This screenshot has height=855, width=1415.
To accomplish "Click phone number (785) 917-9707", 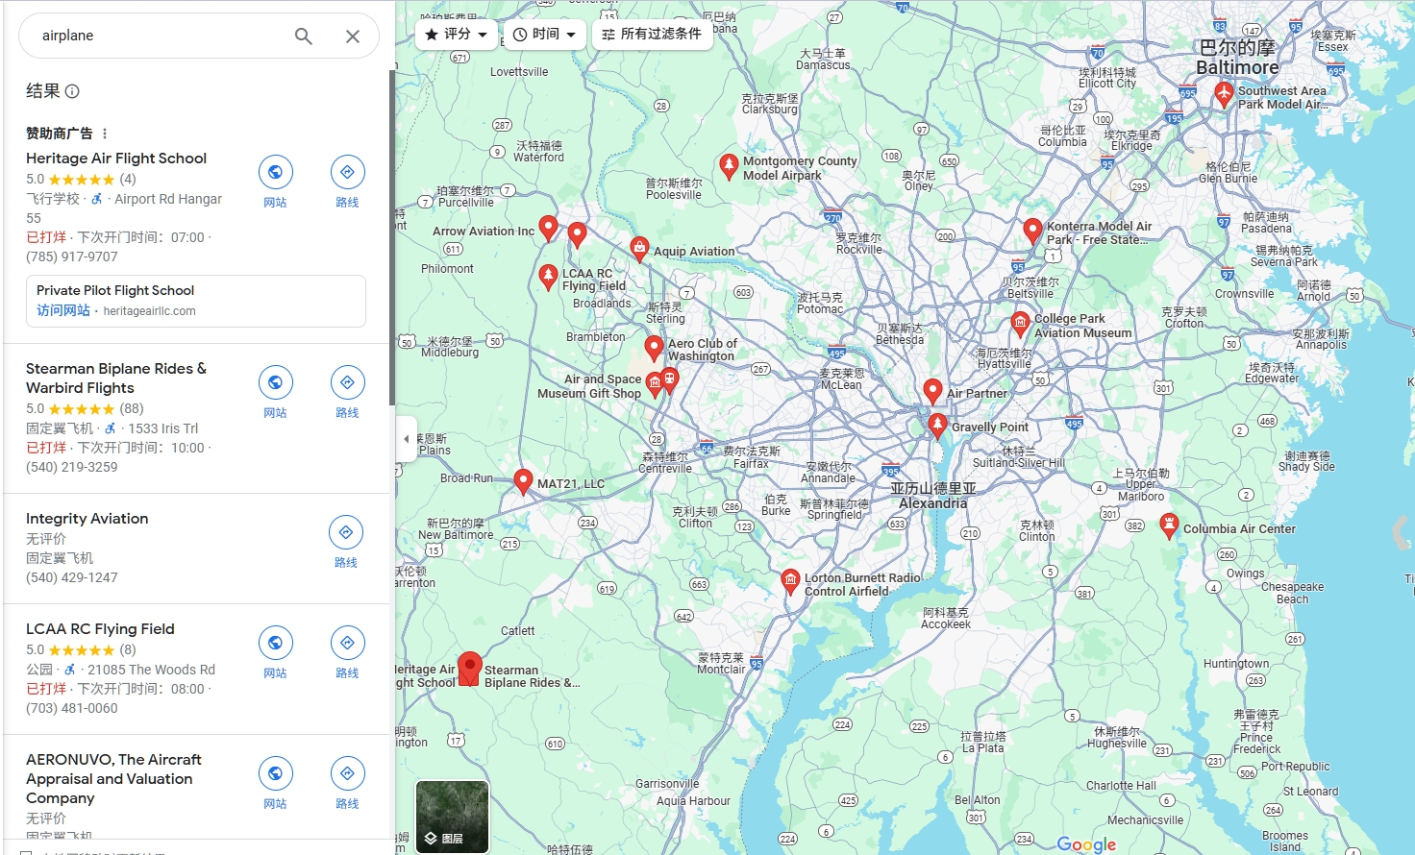I will click(x=72, y=256).
